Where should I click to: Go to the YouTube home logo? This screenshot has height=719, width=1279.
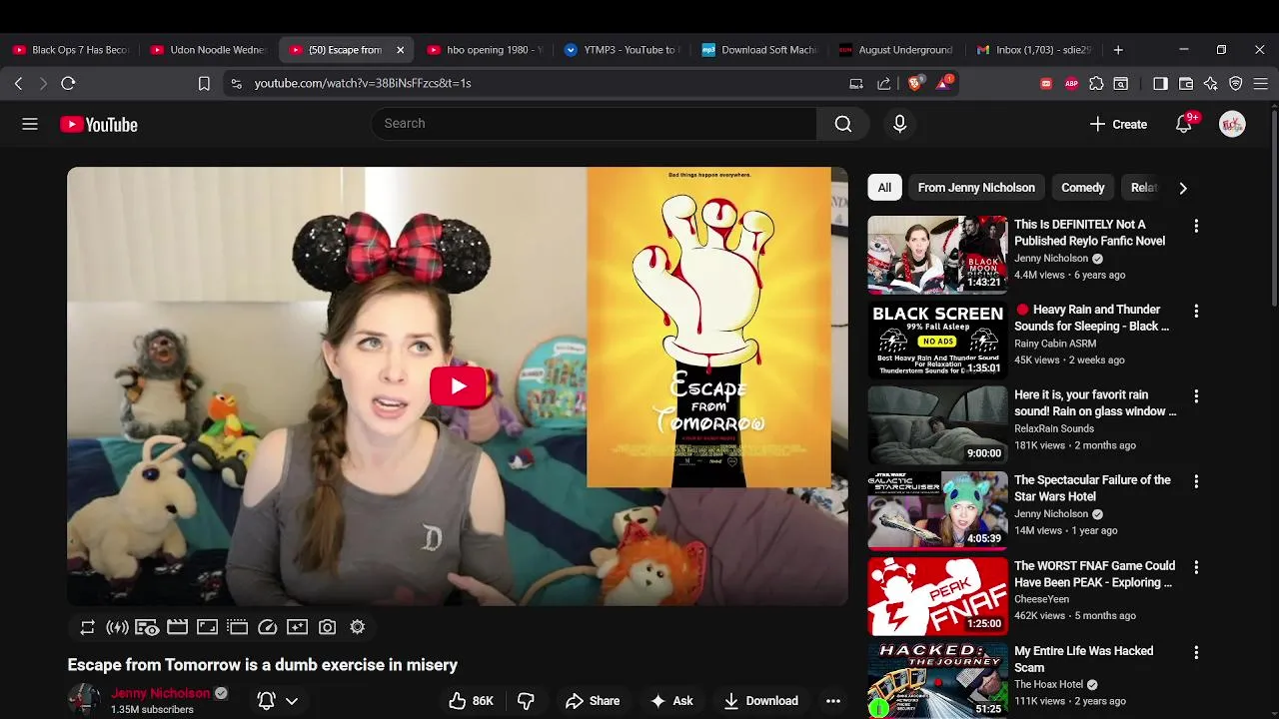[98, 125]
